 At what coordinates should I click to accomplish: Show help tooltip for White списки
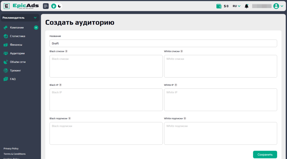(182, 51)
